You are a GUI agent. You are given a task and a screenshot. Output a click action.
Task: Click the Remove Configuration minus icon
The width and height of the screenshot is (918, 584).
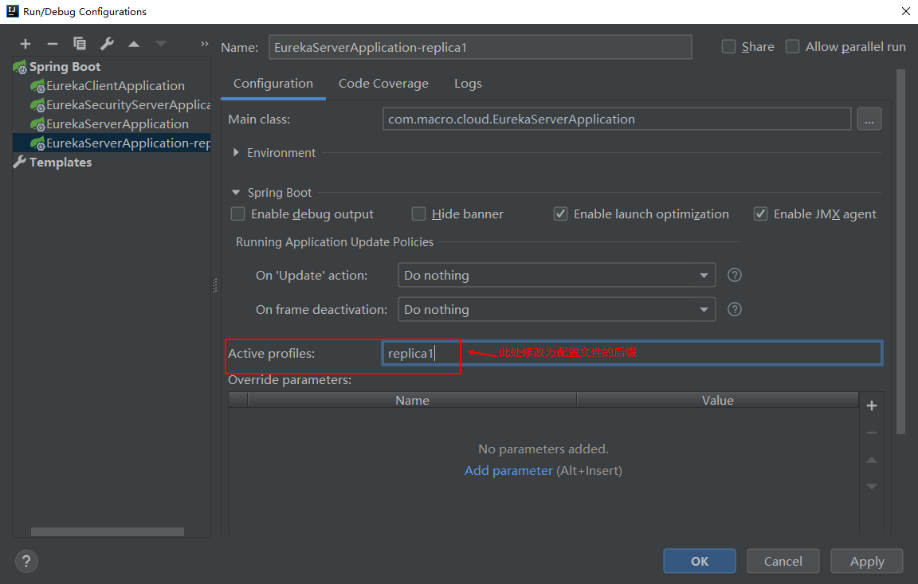[53, 44]
